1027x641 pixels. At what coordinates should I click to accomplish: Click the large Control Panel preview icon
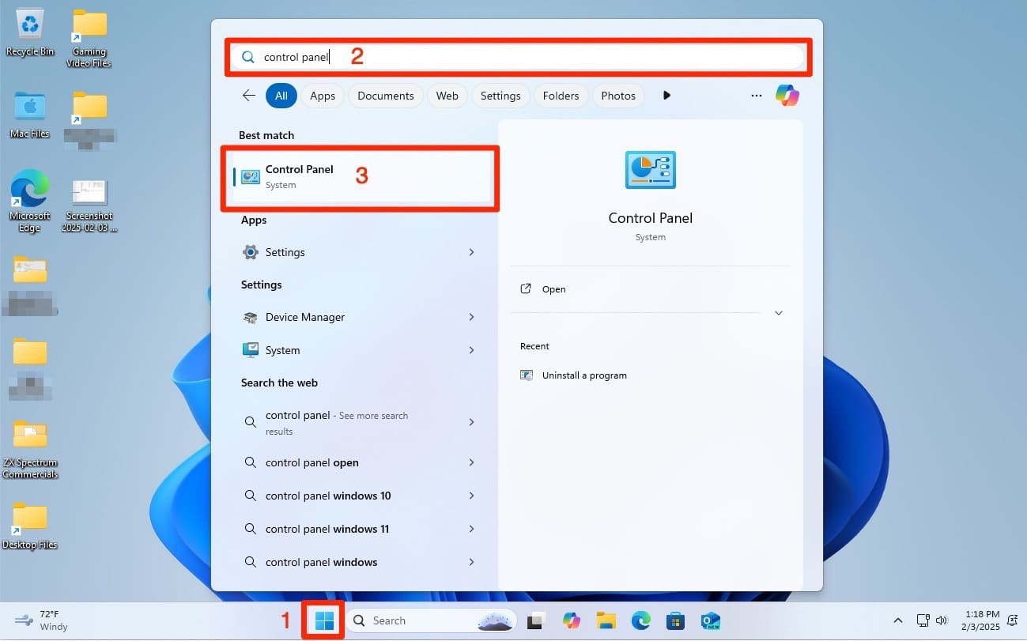click(x=650, y=169)
